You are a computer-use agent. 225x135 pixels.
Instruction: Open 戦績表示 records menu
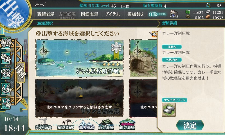(46, 14)
